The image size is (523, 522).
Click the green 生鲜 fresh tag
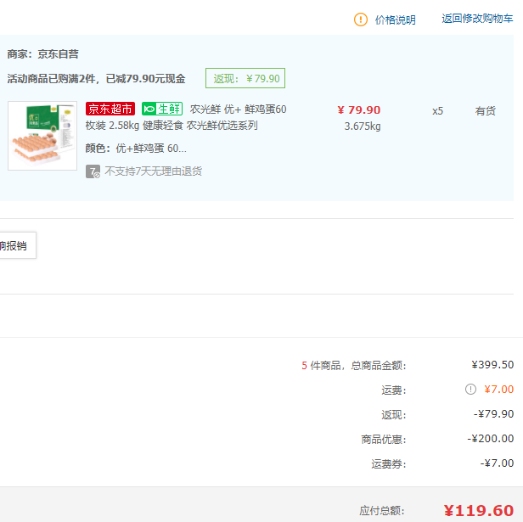coord(162,109)
